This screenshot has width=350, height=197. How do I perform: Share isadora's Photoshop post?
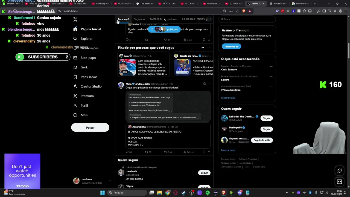(209, 40)
